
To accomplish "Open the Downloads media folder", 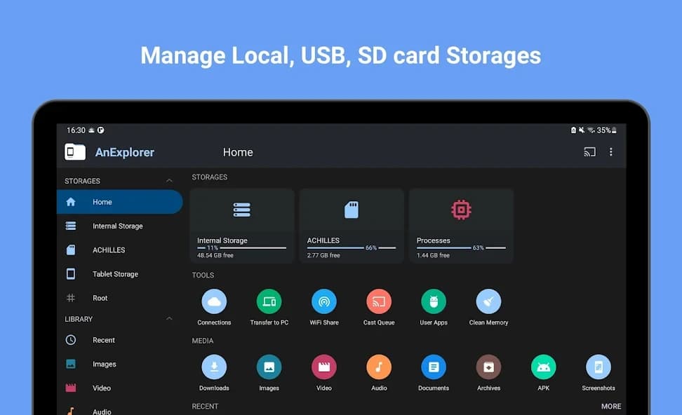I will pos(214,367).
